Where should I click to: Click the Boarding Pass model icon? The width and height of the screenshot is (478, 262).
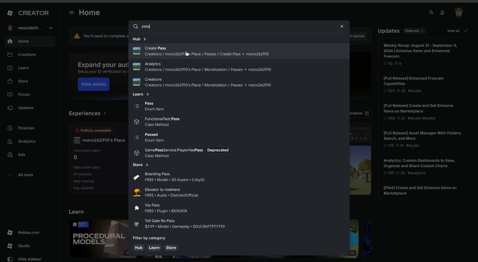point(137,177)
